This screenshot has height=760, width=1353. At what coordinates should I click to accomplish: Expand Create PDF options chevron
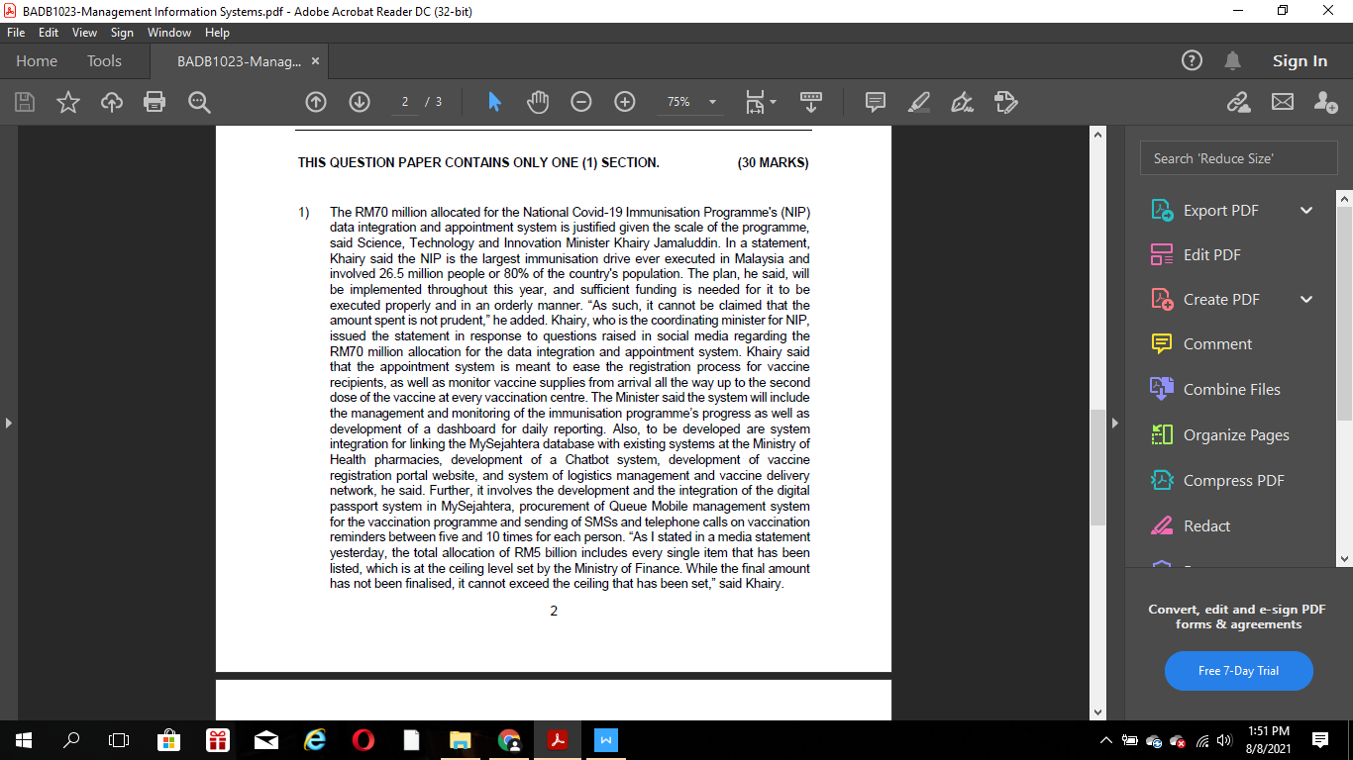tap(1306, 299)
